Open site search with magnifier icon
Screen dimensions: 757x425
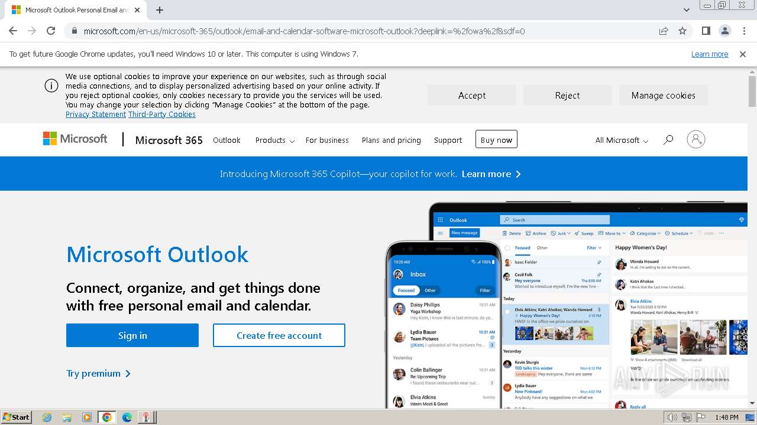[x=668, y=140]
